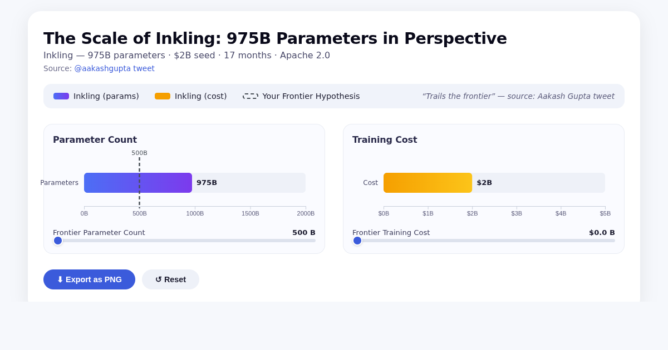Click the "1000B" axis tick label

point(195,213)
